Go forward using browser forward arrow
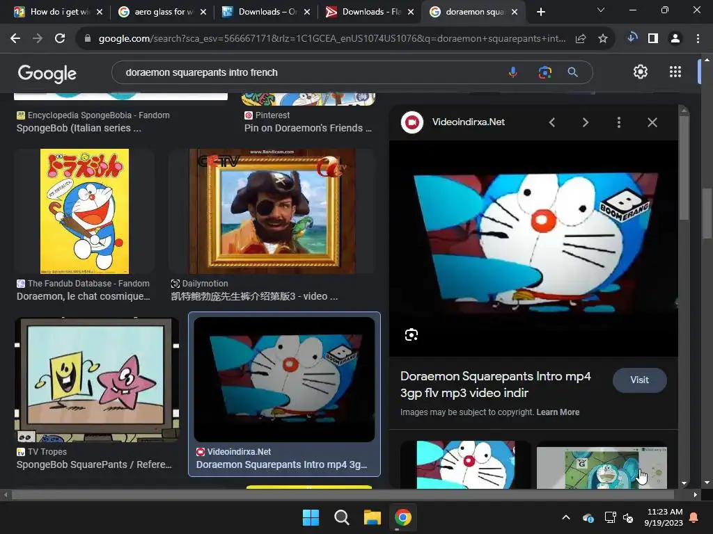713x534 pixels. pos(38,39)
